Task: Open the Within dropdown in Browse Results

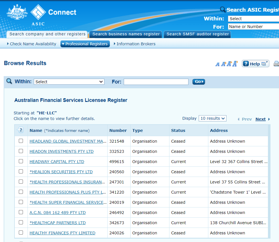Action: (69, 82)
